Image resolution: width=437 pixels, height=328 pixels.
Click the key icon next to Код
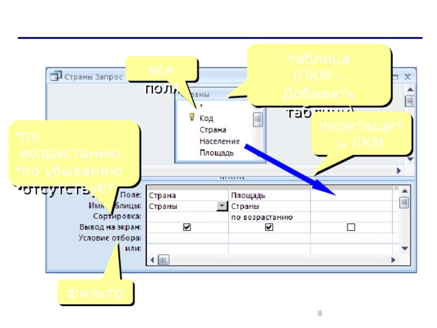(x=191, y=117)
